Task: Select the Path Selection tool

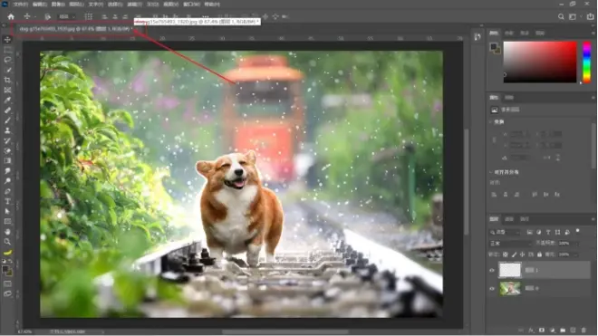Action: 7,211
